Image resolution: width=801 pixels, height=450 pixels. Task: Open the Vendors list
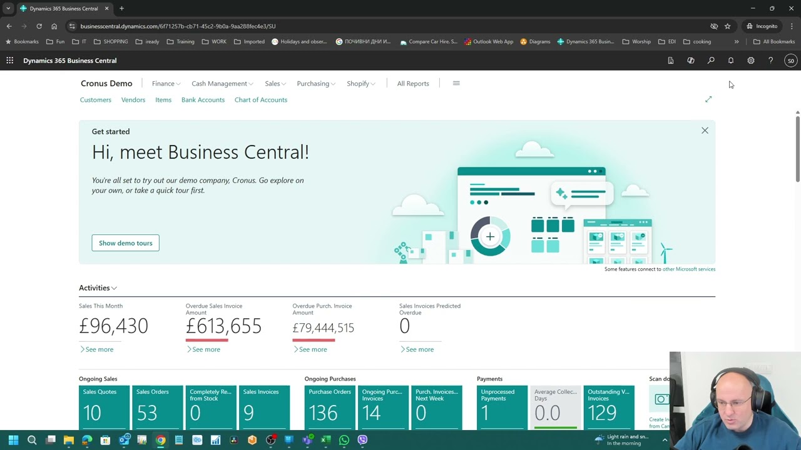coord(133,99)
